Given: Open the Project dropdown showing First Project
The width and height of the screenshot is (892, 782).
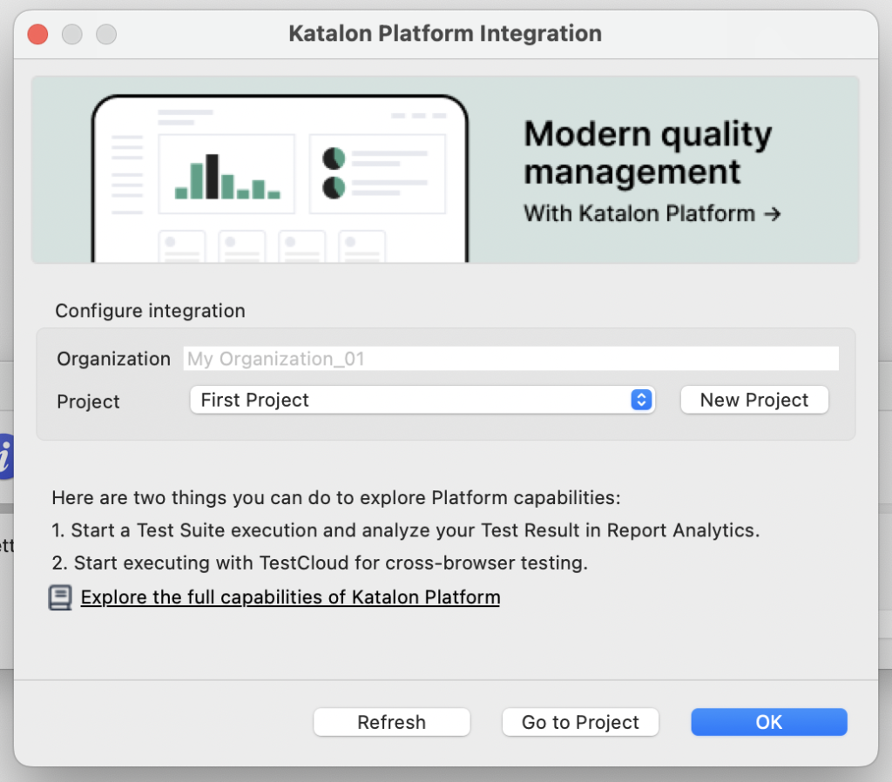Looking at the screenshot, I should point(422,401).
